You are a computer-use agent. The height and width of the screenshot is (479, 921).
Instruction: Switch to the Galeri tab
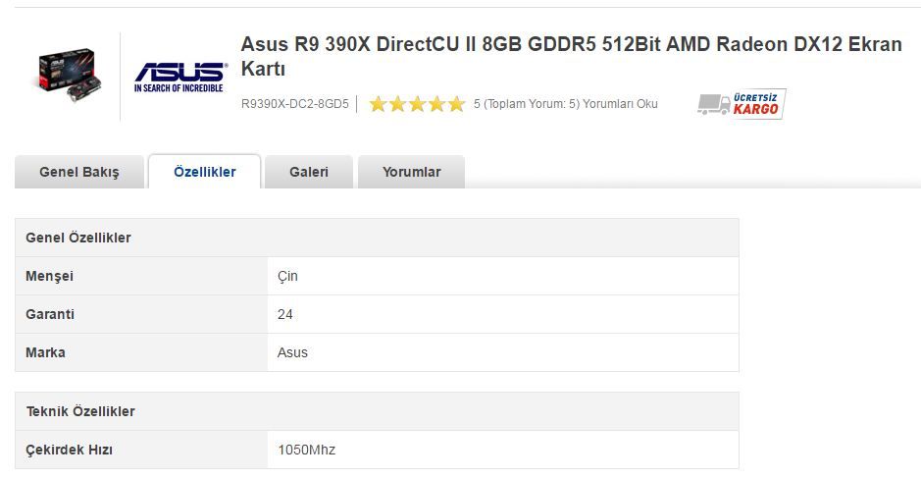tap(309, 172)
